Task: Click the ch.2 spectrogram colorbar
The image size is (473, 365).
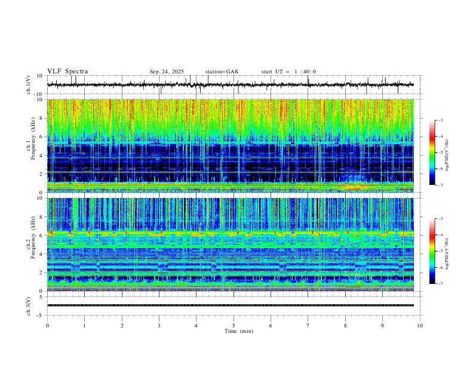Action: click(x=432, y=251)
